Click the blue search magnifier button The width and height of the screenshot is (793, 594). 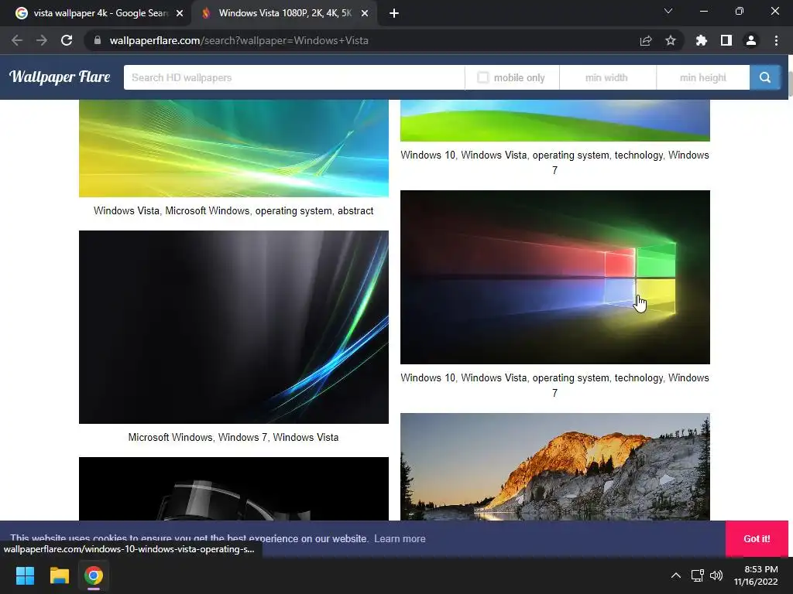click(x=764, y=77)
